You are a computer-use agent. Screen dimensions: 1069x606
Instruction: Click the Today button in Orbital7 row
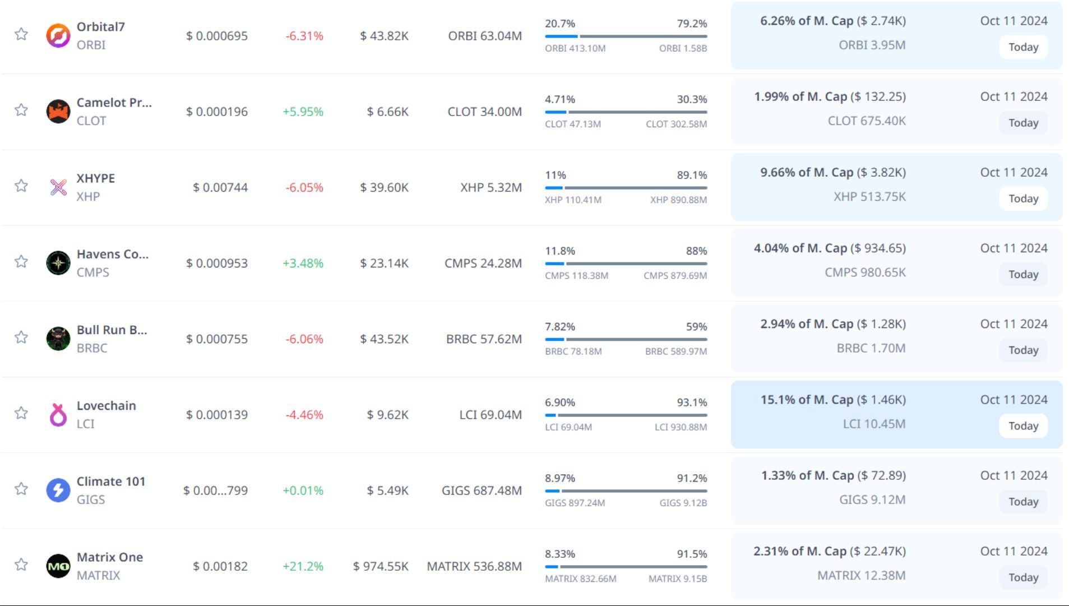pos(1023,47)
